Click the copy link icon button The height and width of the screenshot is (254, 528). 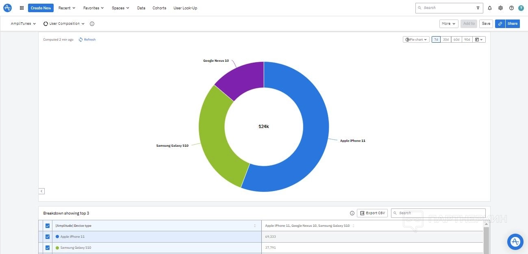pyautogui.click(x=500, y=24)
